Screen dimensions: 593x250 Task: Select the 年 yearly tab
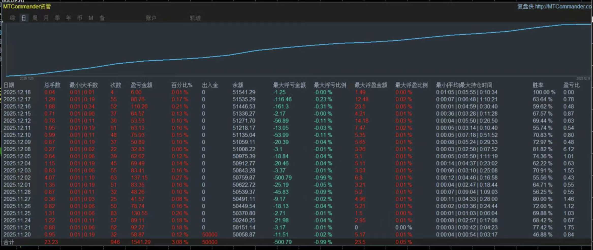68,18
